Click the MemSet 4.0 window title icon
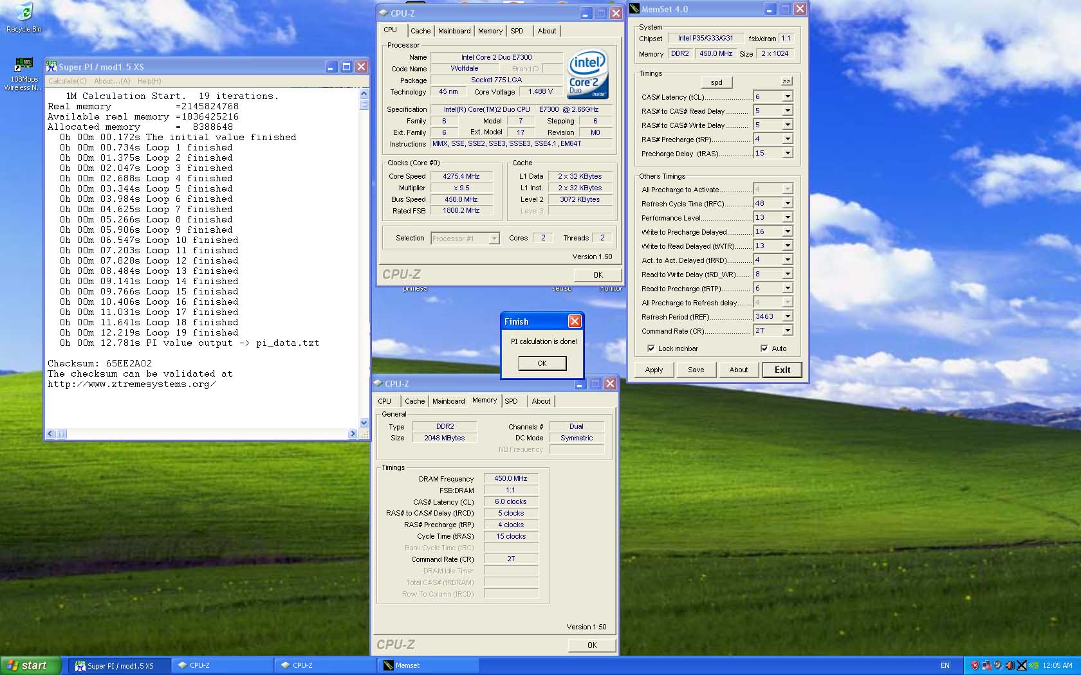This screenshot has width=1081, height=675. (634, 9)
